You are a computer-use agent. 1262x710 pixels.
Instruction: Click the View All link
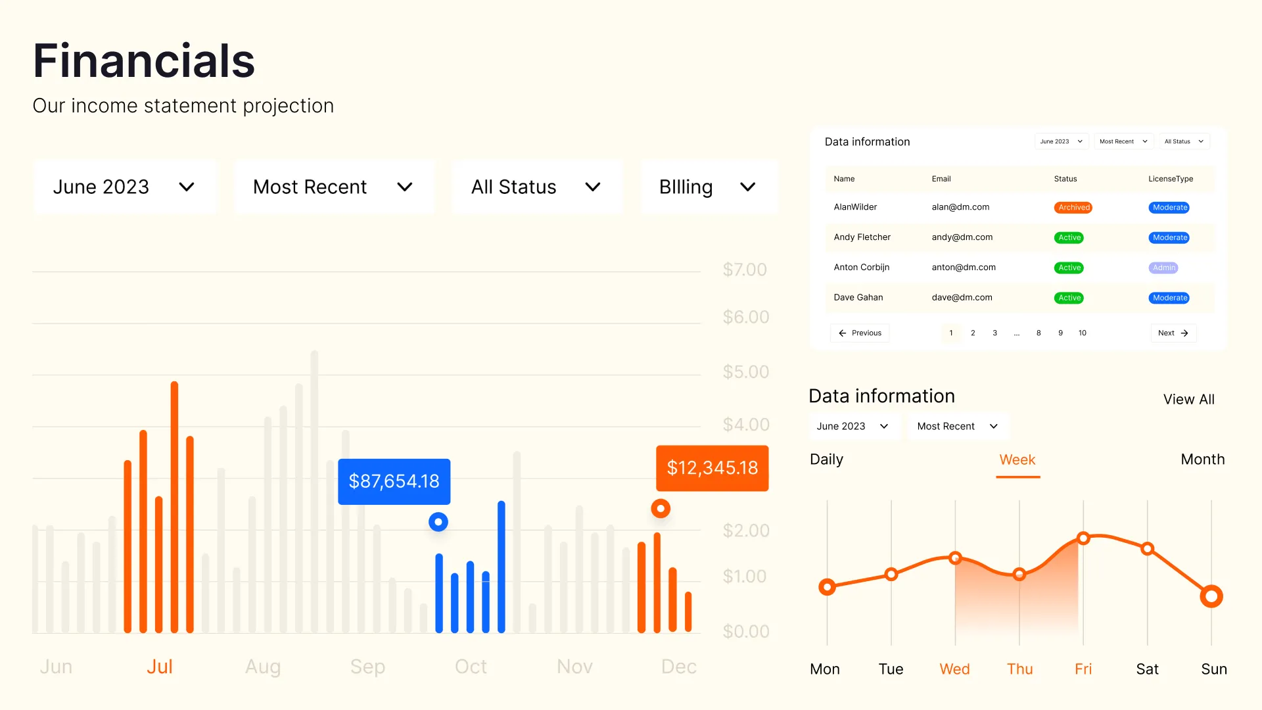[1188, 400]
